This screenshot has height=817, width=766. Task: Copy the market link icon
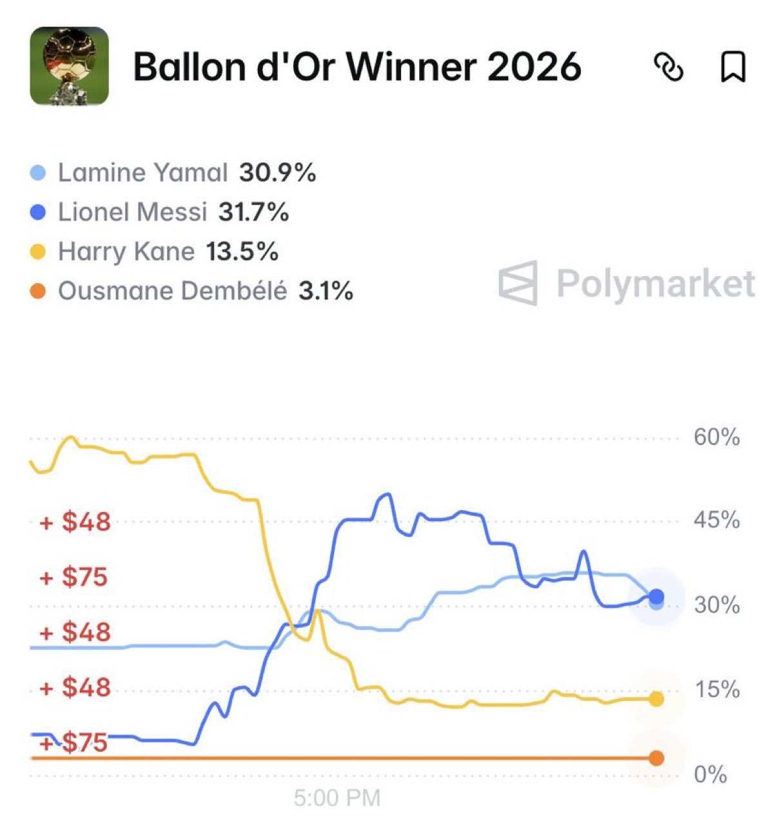click(x=669, y=67)
